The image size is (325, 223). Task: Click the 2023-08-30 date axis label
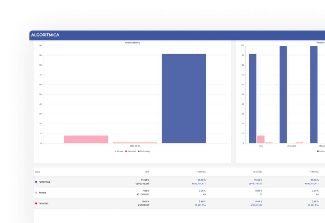click(135, 146)
